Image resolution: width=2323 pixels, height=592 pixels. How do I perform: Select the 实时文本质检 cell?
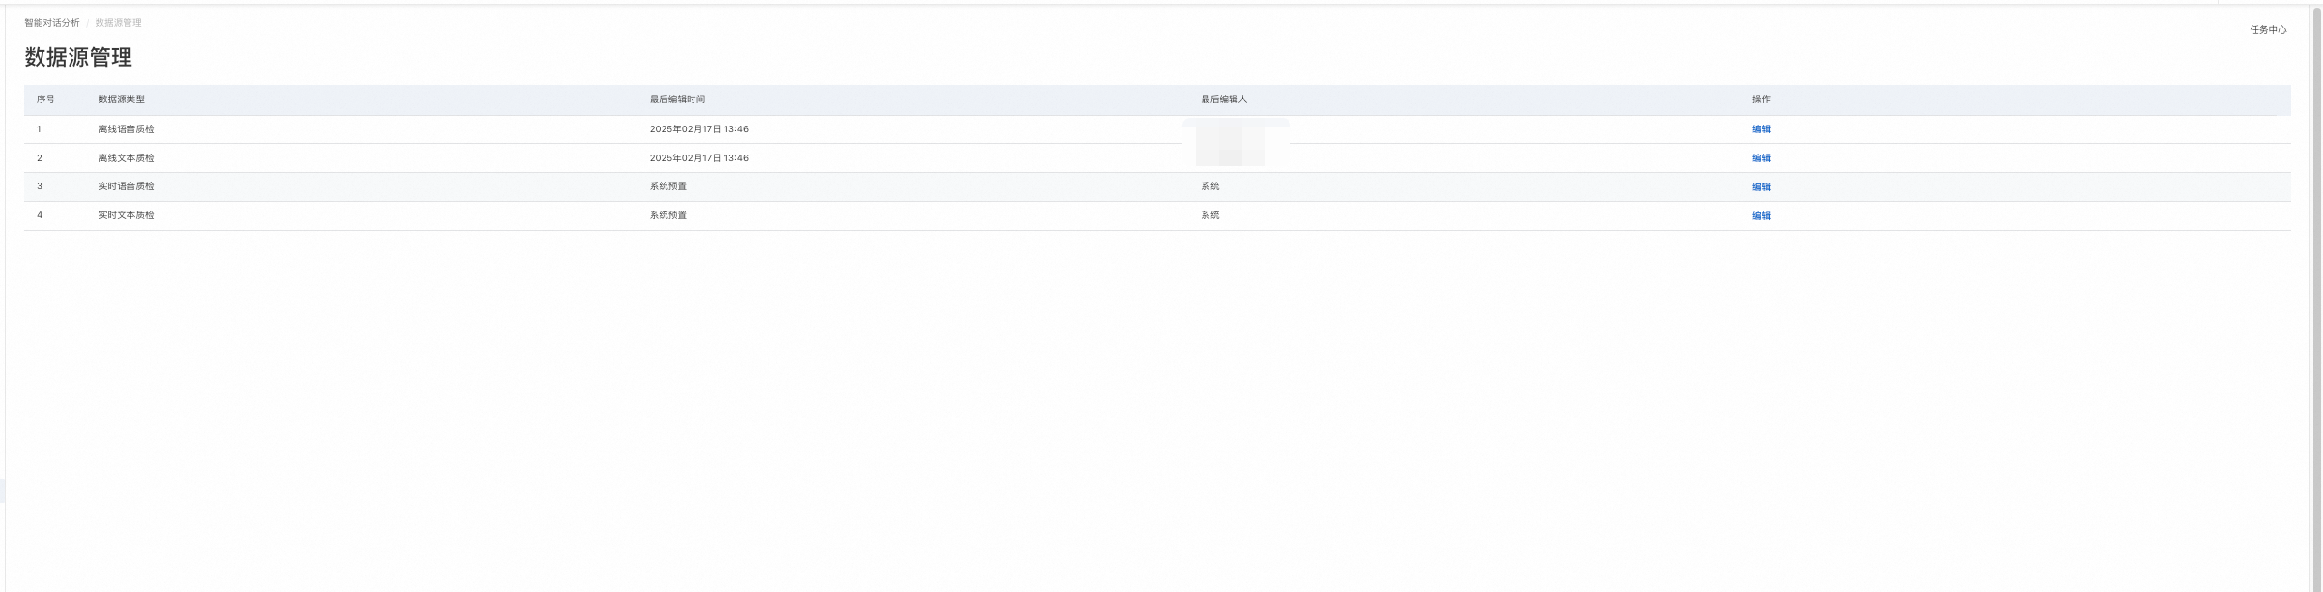click(127, 215)
